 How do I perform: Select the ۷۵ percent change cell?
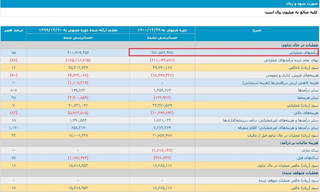(x=14, y=53)
